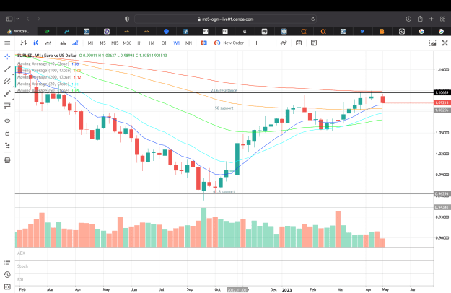Click the oanda.com address bar

(x=225, y=19)
